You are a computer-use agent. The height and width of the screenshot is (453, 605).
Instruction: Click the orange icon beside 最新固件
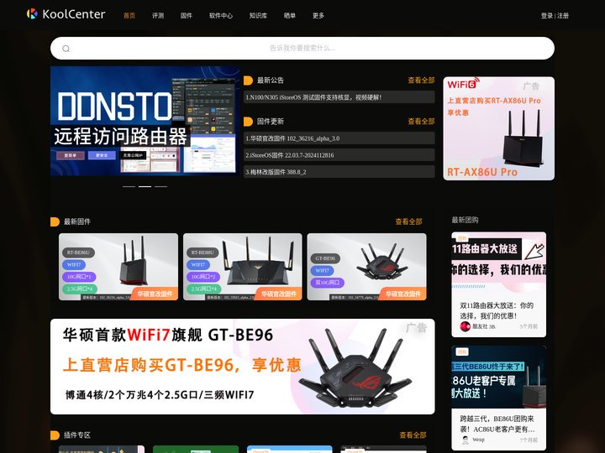[55, 222]
